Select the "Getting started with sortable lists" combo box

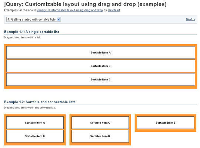point(34,19)
